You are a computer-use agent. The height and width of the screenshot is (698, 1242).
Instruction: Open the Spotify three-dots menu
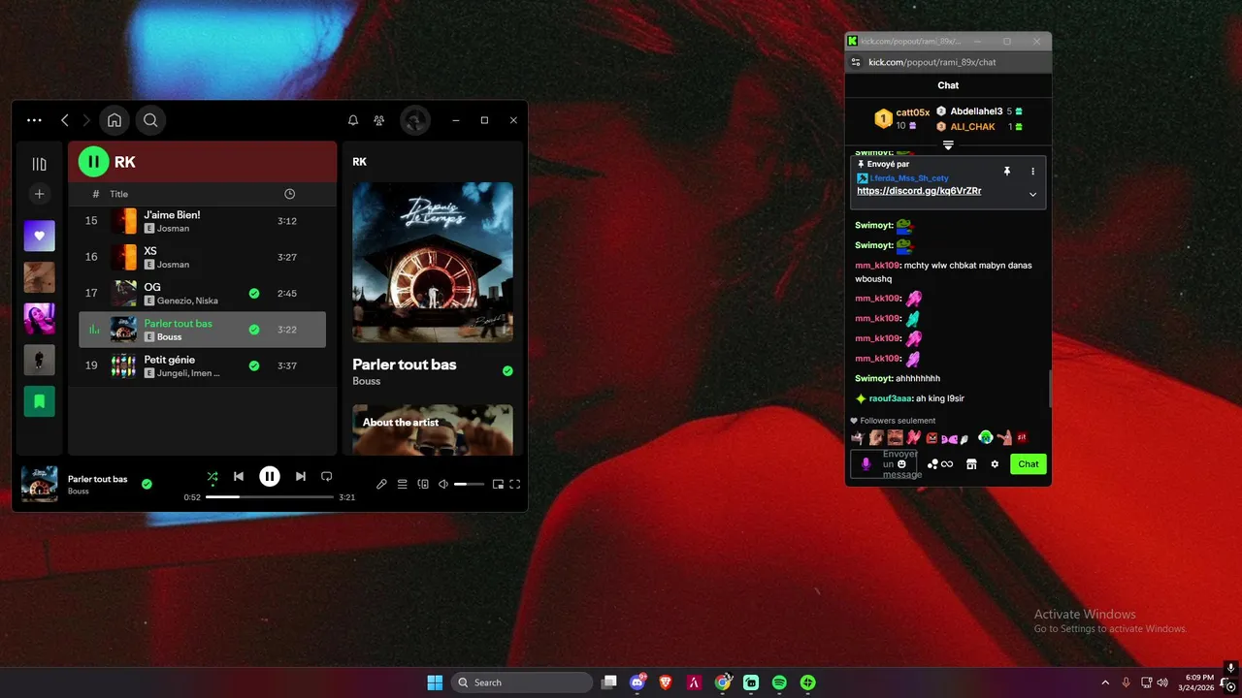coord(34,120)
